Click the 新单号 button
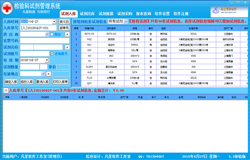250x160 pixels. pos(64,28)
